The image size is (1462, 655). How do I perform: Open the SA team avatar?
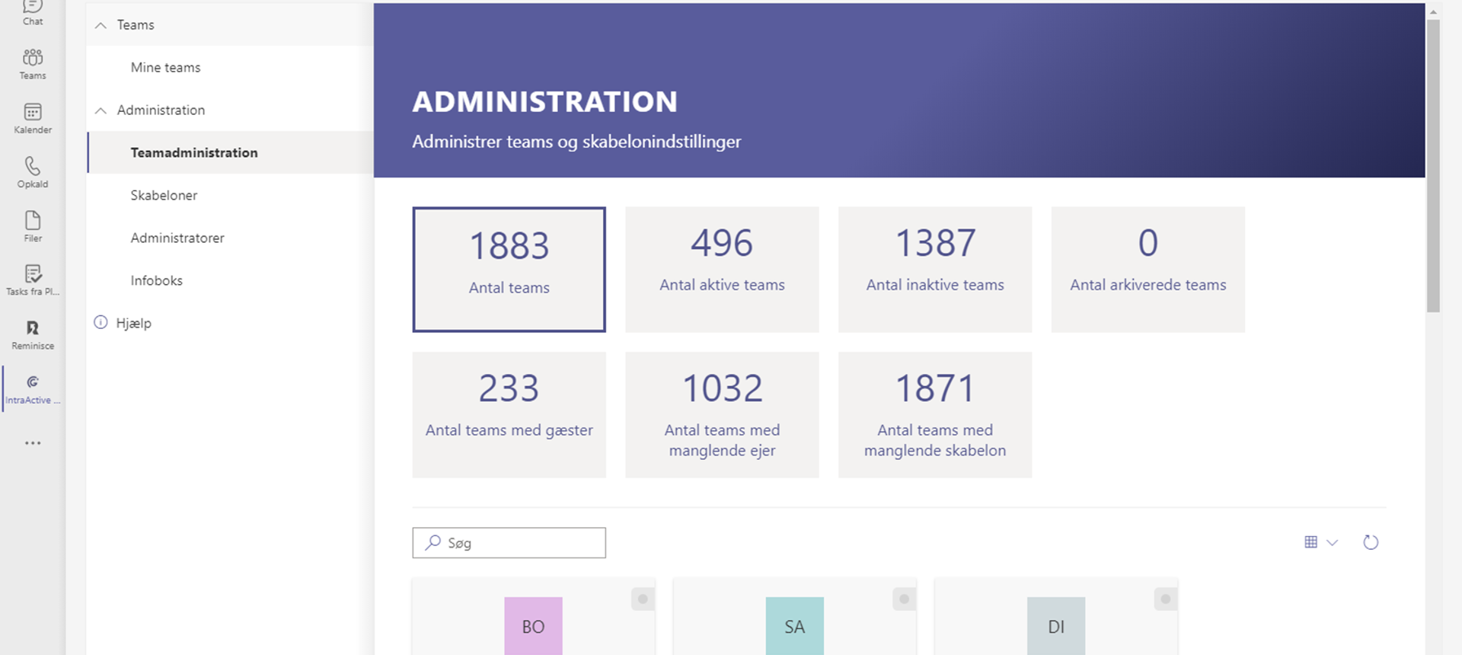(x=795, y=626)
